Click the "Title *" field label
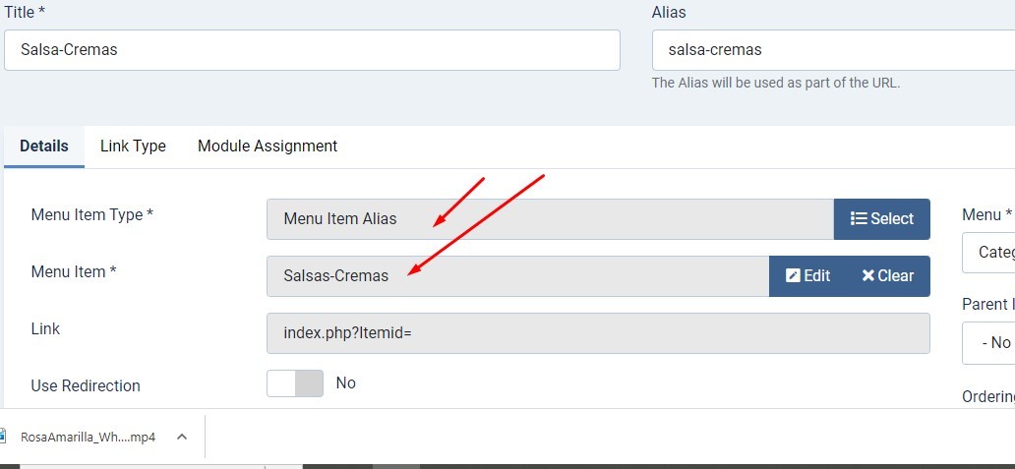This screenshot has width=1015, height=469. pyautogui.click(x=25, y=12)
